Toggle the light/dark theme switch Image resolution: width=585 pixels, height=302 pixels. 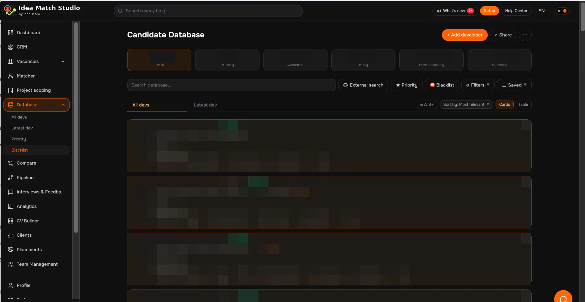(x=562, y=11)
